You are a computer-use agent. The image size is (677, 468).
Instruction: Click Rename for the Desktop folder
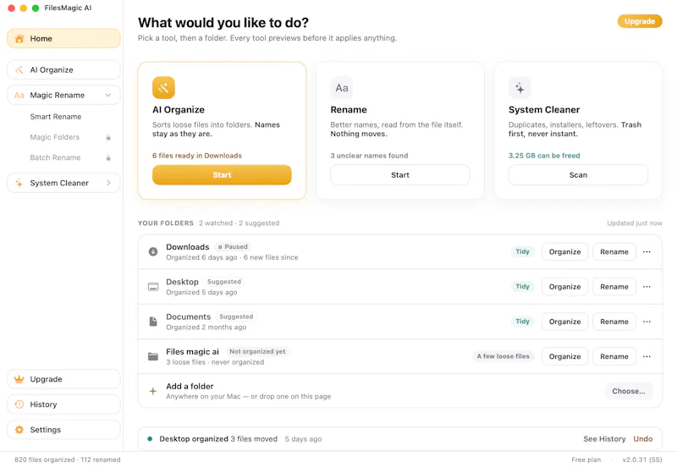coord(614,287)
